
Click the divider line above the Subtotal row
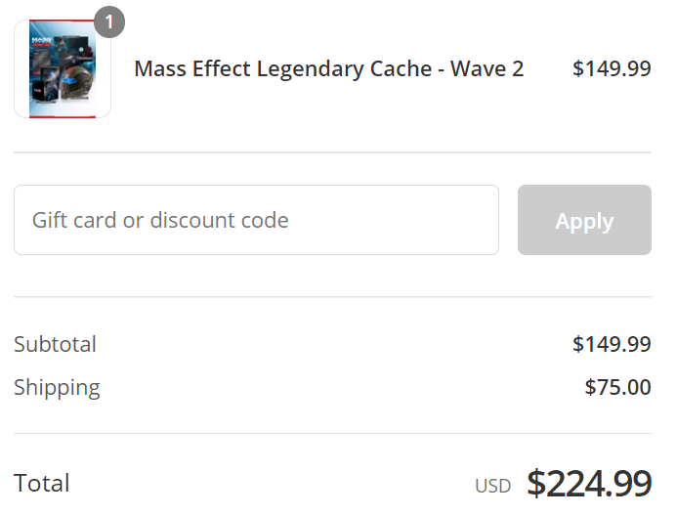point(332,297)
